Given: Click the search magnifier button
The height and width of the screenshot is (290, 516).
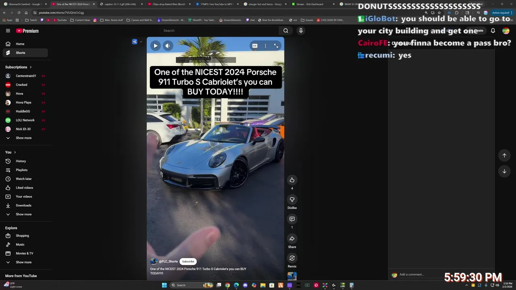Looking at the screenshot, I should point(285,31).
